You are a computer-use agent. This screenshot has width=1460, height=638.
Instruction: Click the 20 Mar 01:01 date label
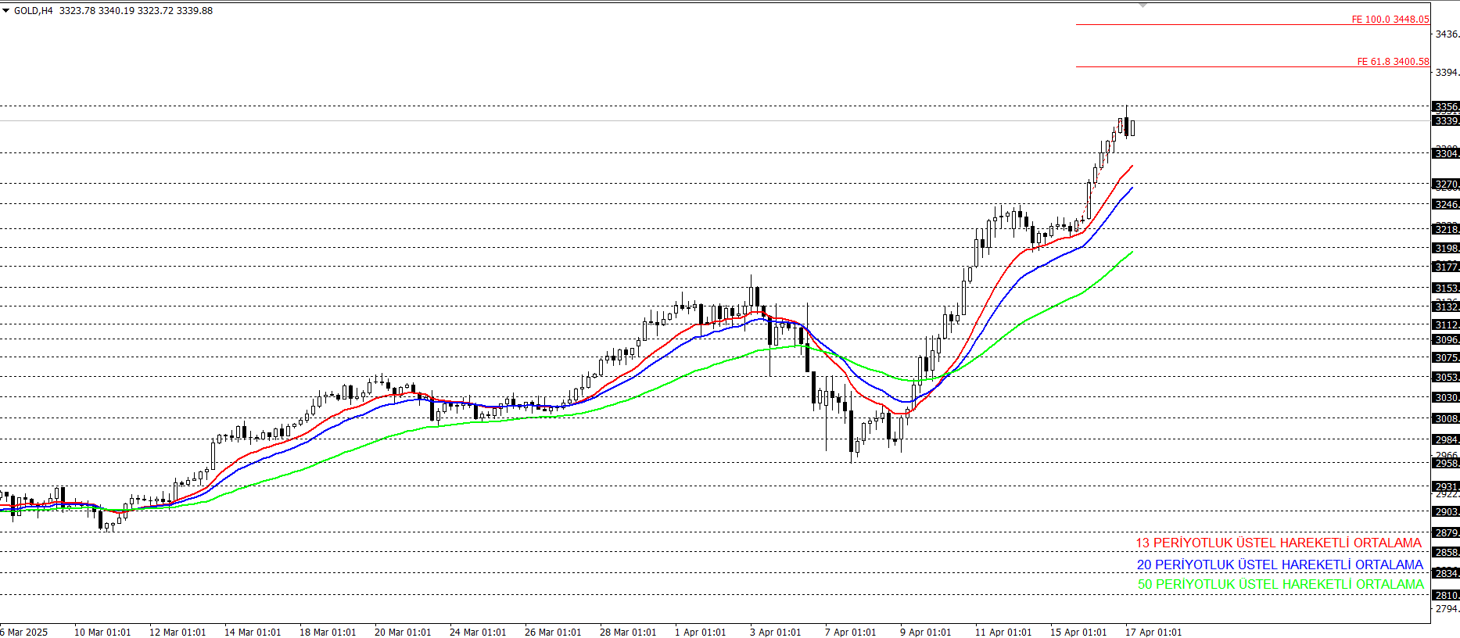pyautogui.click(x=403, y=632)
